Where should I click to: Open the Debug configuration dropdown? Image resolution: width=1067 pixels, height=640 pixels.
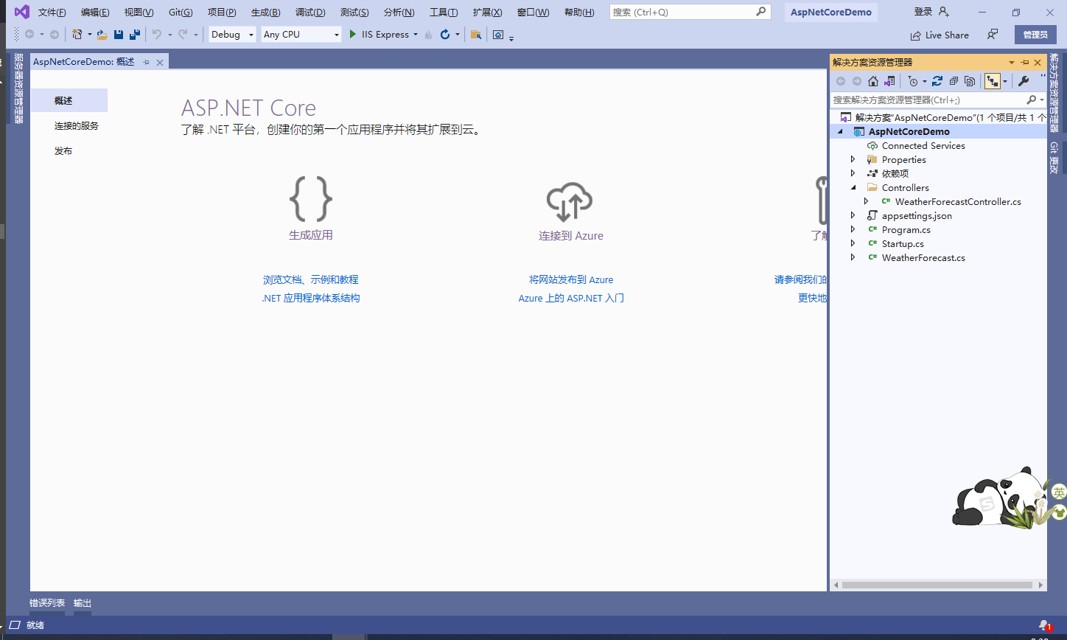[x=251, y=35]
